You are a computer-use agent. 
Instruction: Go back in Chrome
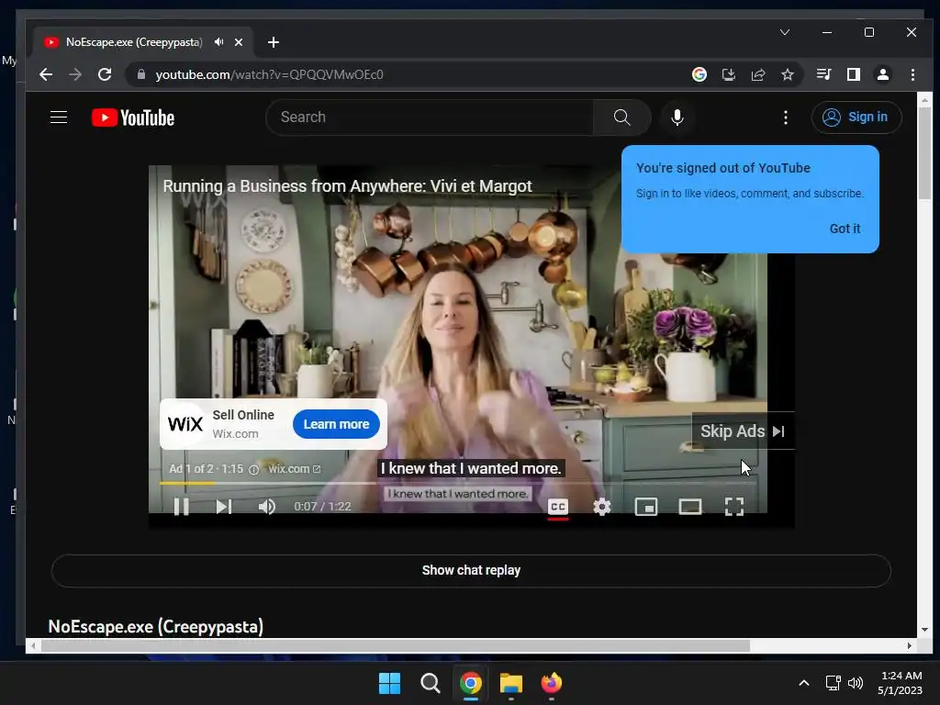(x=46, y=74)
